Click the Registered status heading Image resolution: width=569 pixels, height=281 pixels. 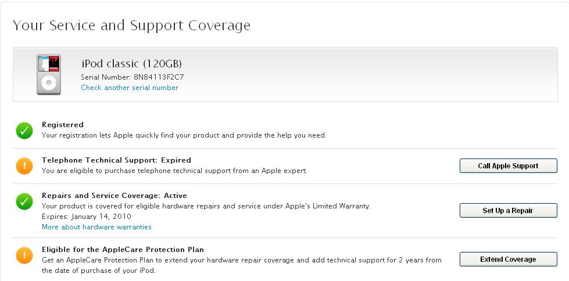point(62,125)
